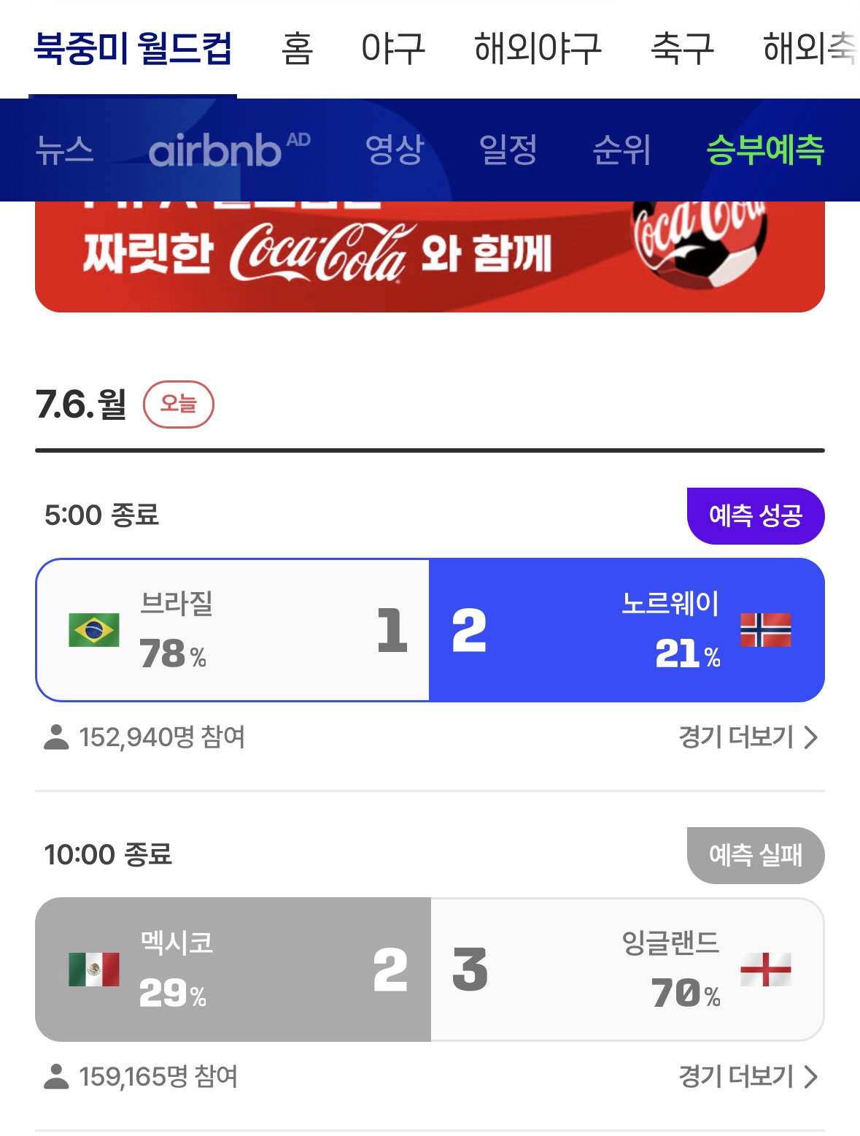Go to the 일정 sub-tab

508,150
